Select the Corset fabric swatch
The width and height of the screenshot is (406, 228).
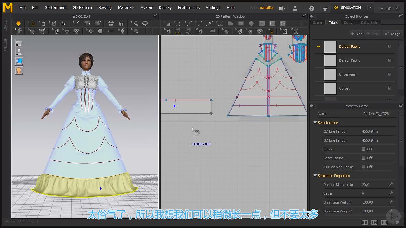pos(330,88)
